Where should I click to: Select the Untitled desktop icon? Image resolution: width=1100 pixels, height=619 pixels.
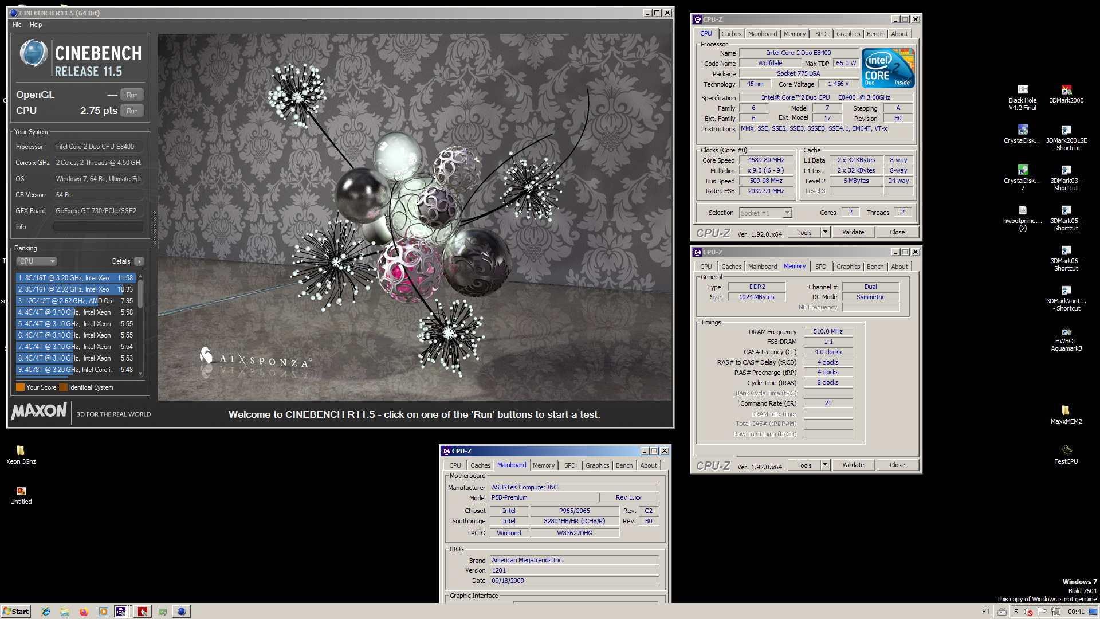[x=21, y=496]
